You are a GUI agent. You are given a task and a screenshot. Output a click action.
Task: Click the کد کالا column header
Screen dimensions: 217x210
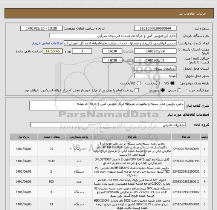pos(186,137)
